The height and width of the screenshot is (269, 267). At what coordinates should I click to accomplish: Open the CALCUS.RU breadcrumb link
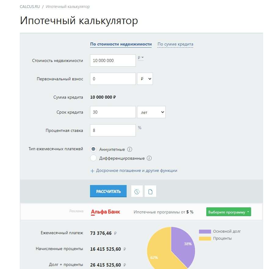[x=30, y=6]
